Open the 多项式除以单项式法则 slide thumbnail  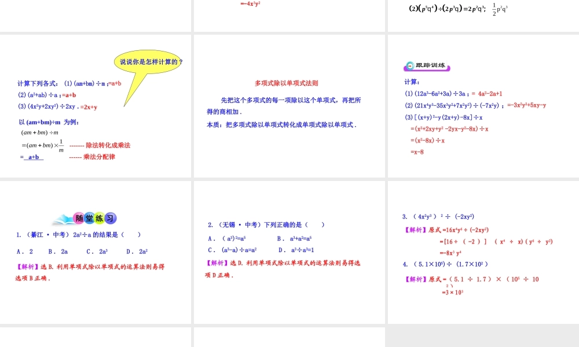[288, 106]
